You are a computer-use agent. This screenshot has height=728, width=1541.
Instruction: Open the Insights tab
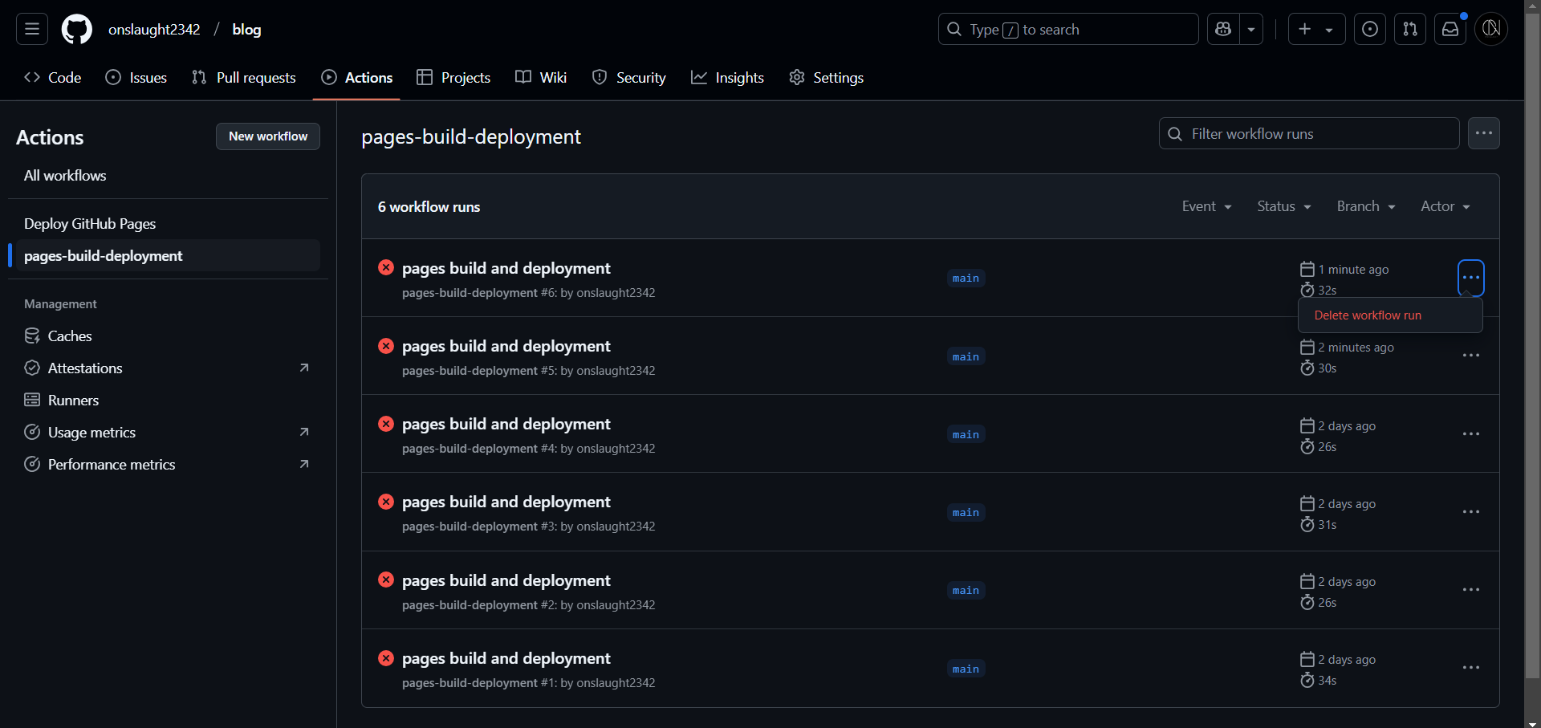(x=727, y=77)
